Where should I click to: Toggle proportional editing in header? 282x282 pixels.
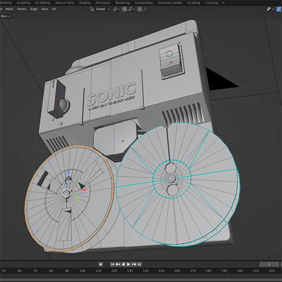140,9
